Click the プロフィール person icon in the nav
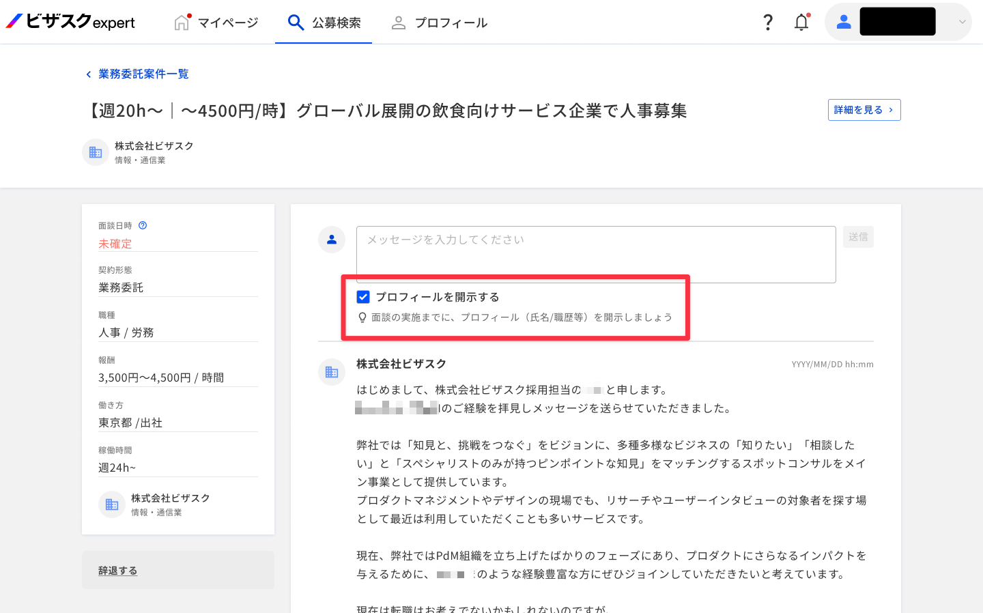The image size is (983, 613). [x=398, y=23]
